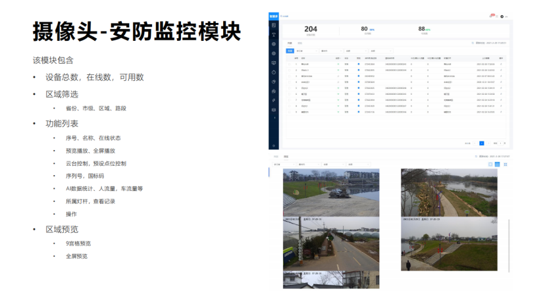Click the blue preview dot in table row 3
Screen dimensions: 545x306
[x=358, y=76]
